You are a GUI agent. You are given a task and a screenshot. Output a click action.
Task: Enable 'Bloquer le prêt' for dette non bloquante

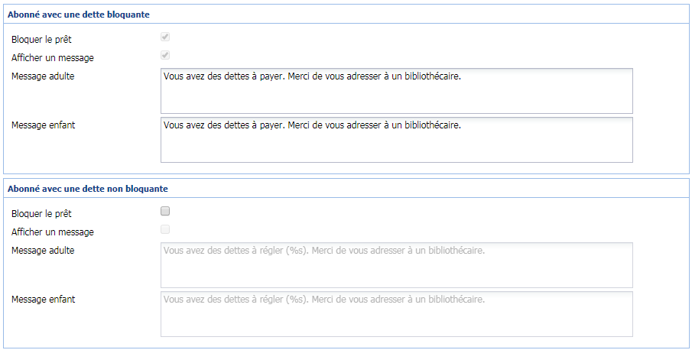(x=165, y=212)
